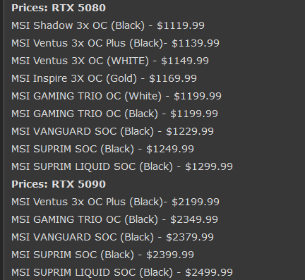Select MSI SUPRIM LIQUID SOC $1299.99 line
Image resolution: width=305 pixels, height=280 pixels.
(122, 166)
